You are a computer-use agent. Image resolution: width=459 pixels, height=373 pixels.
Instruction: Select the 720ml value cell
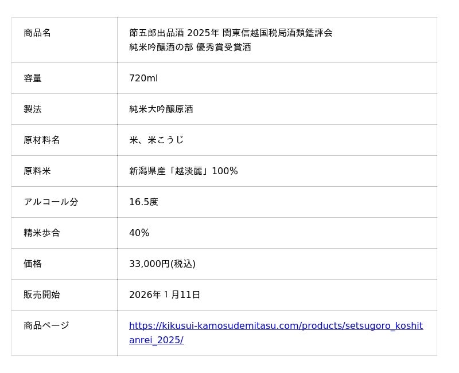[143, 78]
